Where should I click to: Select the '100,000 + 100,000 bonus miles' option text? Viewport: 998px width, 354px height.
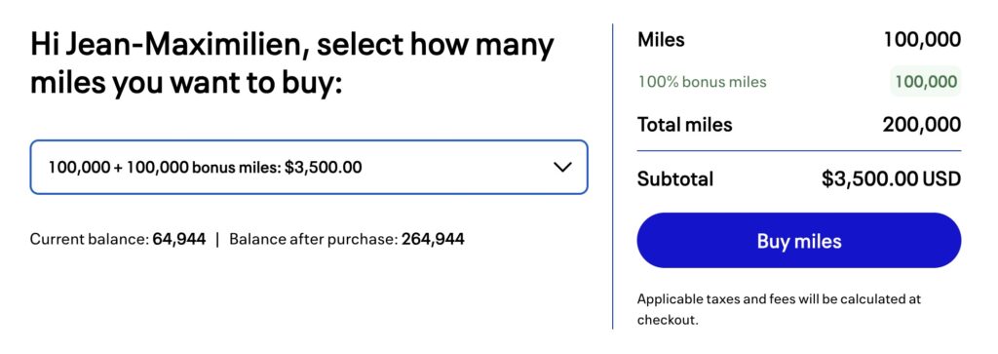pyautogui.click(x=164, y=168)
